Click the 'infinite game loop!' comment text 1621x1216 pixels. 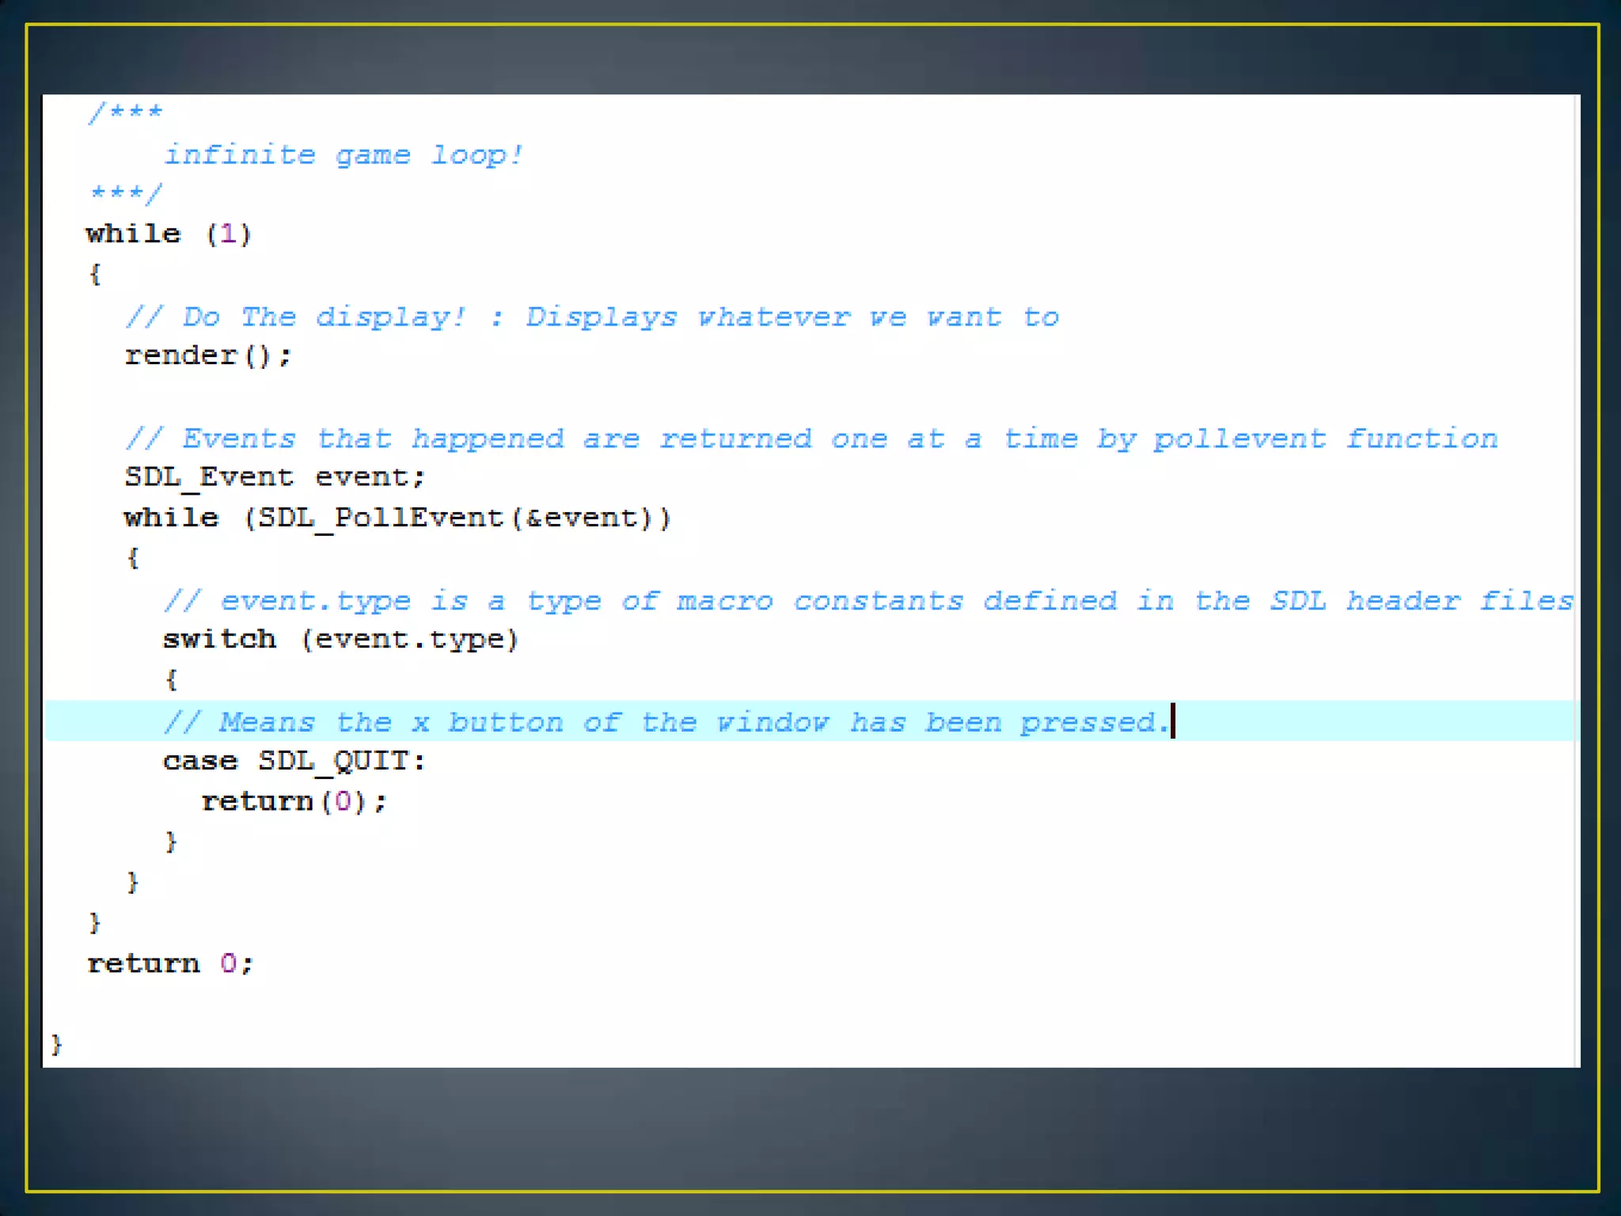coord(343,154)
